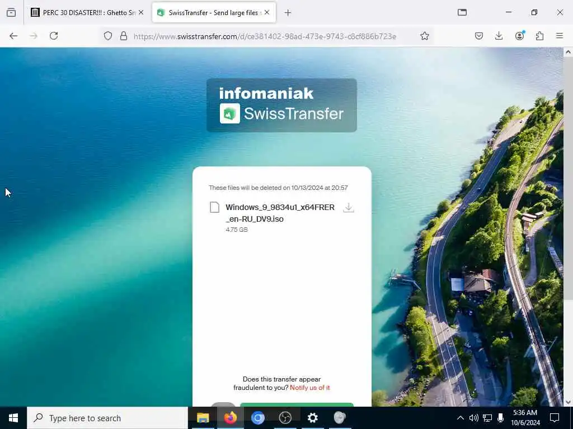Select the SwissTransfer tab
Image resolution: width=573 pixels, height=429 pixels.
click(214, 13)
